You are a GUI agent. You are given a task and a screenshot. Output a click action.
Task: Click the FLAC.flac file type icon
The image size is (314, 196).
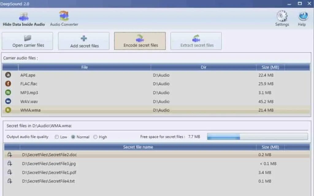coord(8,83)
